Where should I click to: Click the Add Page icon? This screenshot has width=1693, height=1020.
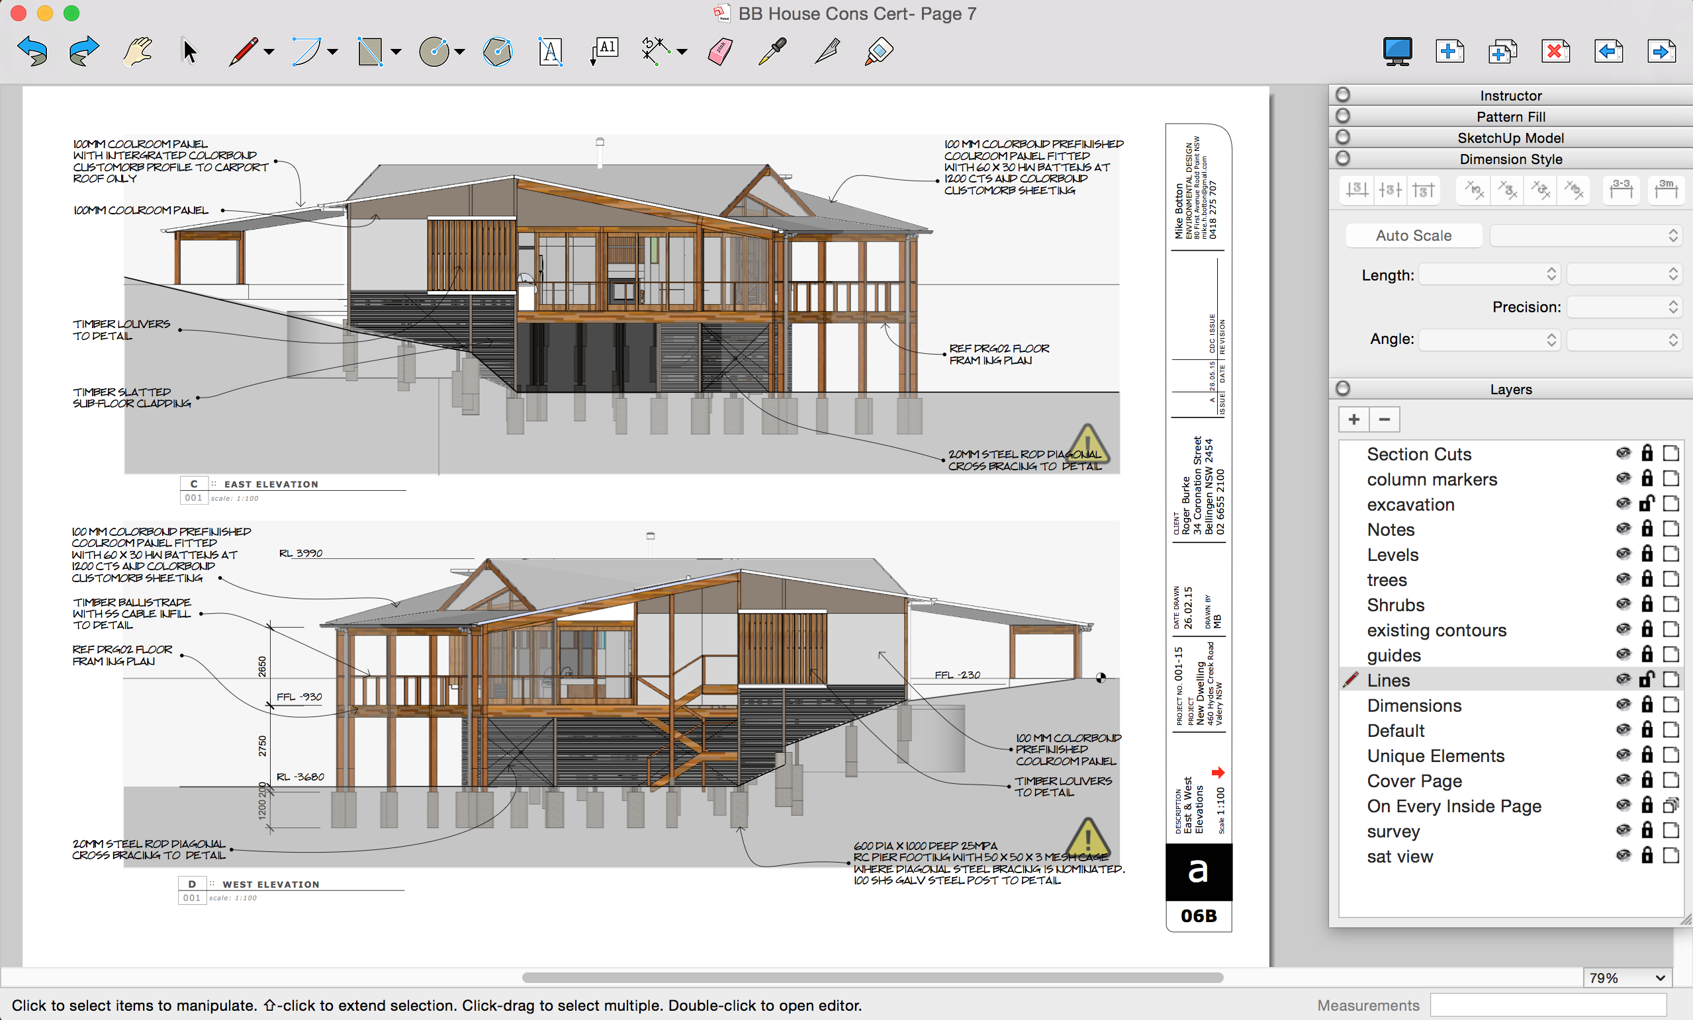tap(1449, 52)
